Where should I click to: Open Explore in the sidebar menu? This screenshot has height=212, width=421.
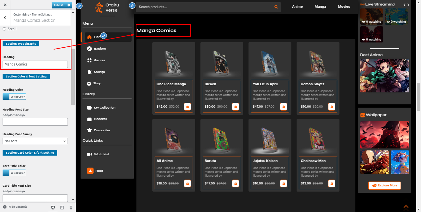tap(100, 49)
